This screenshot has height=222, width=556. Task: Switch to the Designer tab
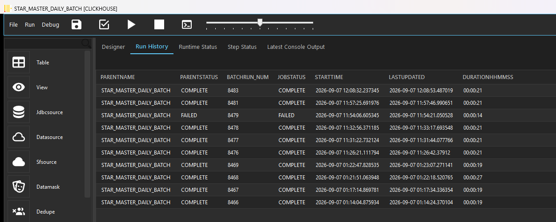[113, 47]
